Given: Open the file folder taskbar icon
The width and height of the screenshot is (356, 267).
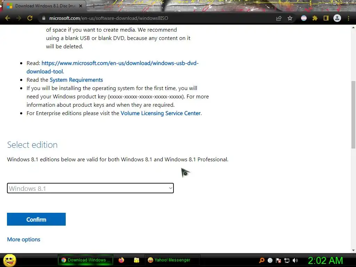Looking at the screenshot, I should (x=136, y=260).
